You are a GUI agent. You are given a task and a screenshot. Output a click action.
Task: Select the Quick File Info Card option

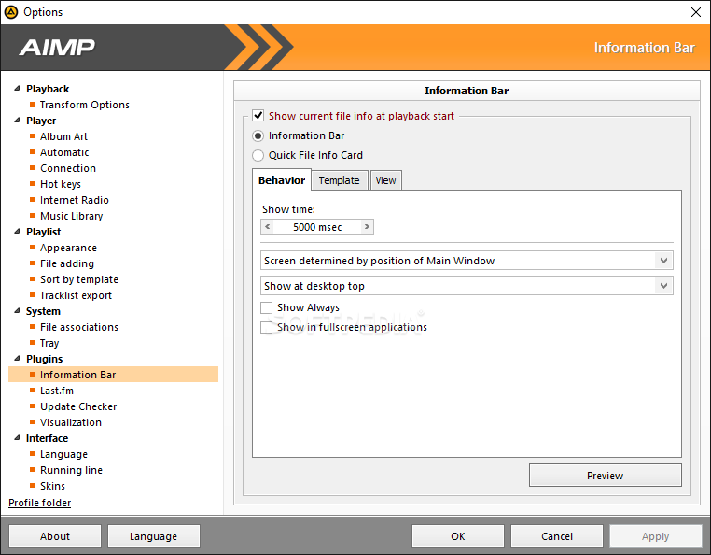[x=258, y=155]
